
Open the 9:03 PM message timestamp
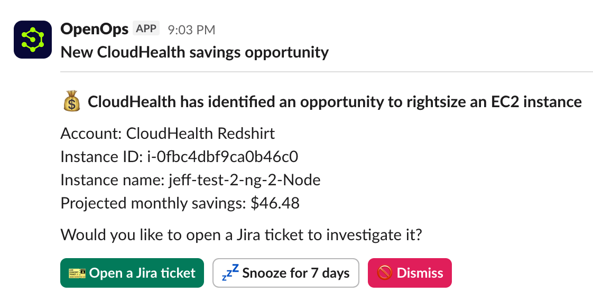(x=191, y=30)
